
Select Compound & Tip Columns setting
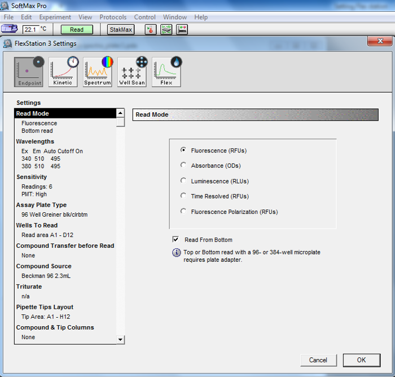(x=55, y=327)
